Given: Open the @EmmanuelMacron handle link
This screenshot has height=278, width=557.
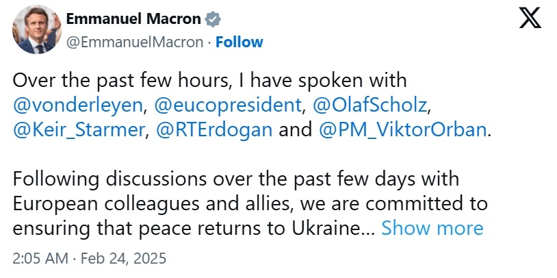Looking at the screenshot, I should pos(135,42).
